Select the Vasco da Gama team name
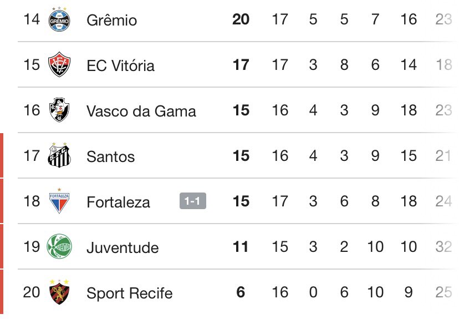459x319 pixels. click(x=141, y=111)
